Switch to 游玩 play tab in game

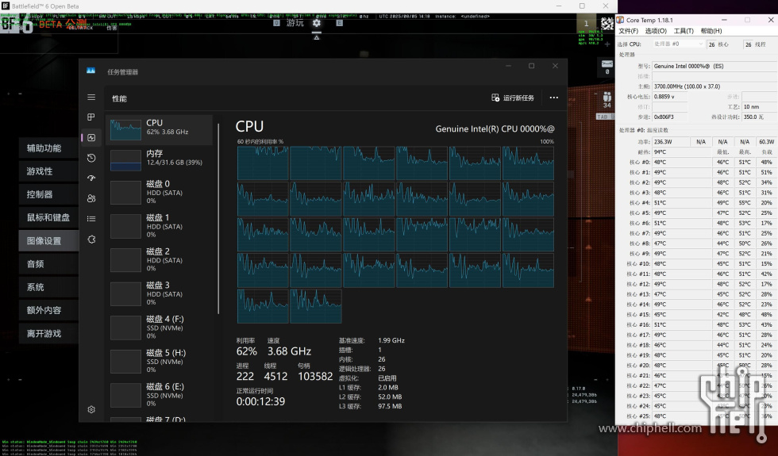click(x=295, y=23)
